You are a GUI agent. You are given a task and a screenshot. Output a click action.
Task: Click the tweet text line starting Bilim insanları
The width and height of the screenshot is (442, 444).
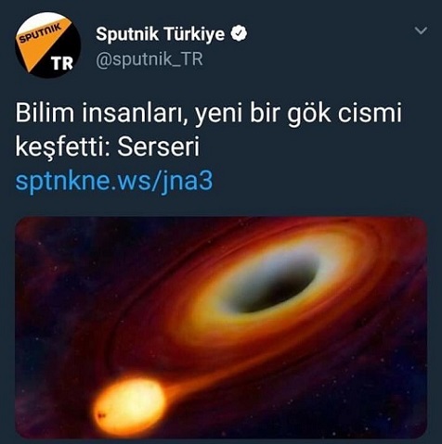[x=209, y=114]
